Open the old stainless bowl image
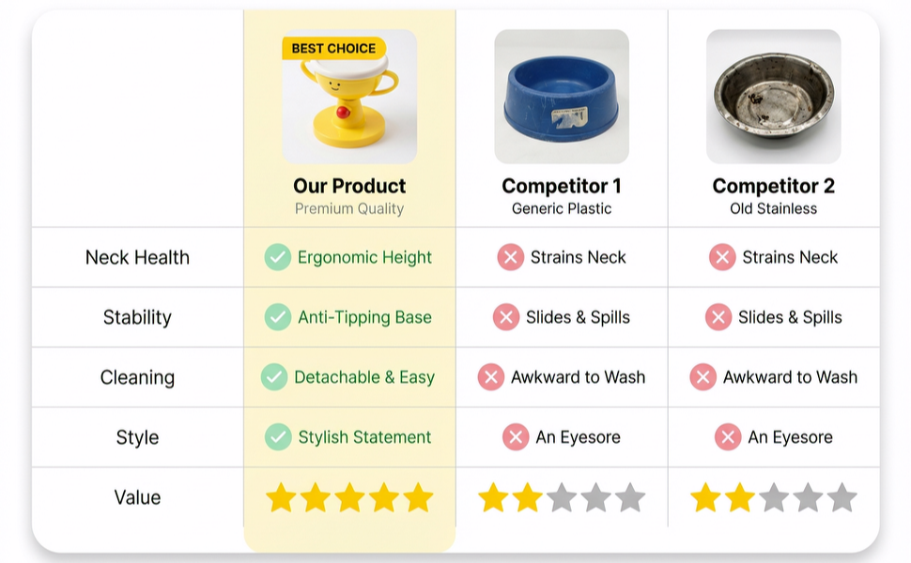The height and width of the screenshot is (563, 911). (773, 97)
